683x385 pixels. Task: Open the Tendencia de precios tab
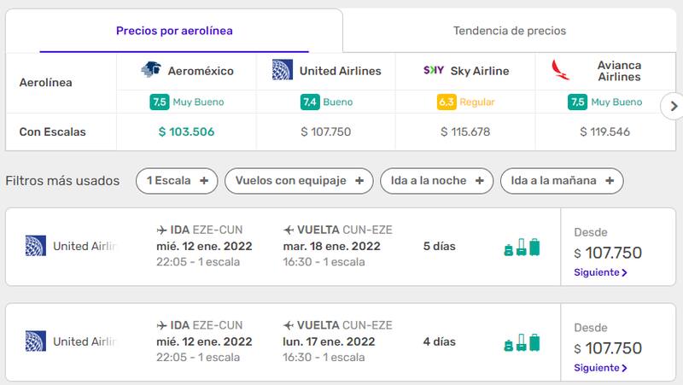[x=509, y=31]
